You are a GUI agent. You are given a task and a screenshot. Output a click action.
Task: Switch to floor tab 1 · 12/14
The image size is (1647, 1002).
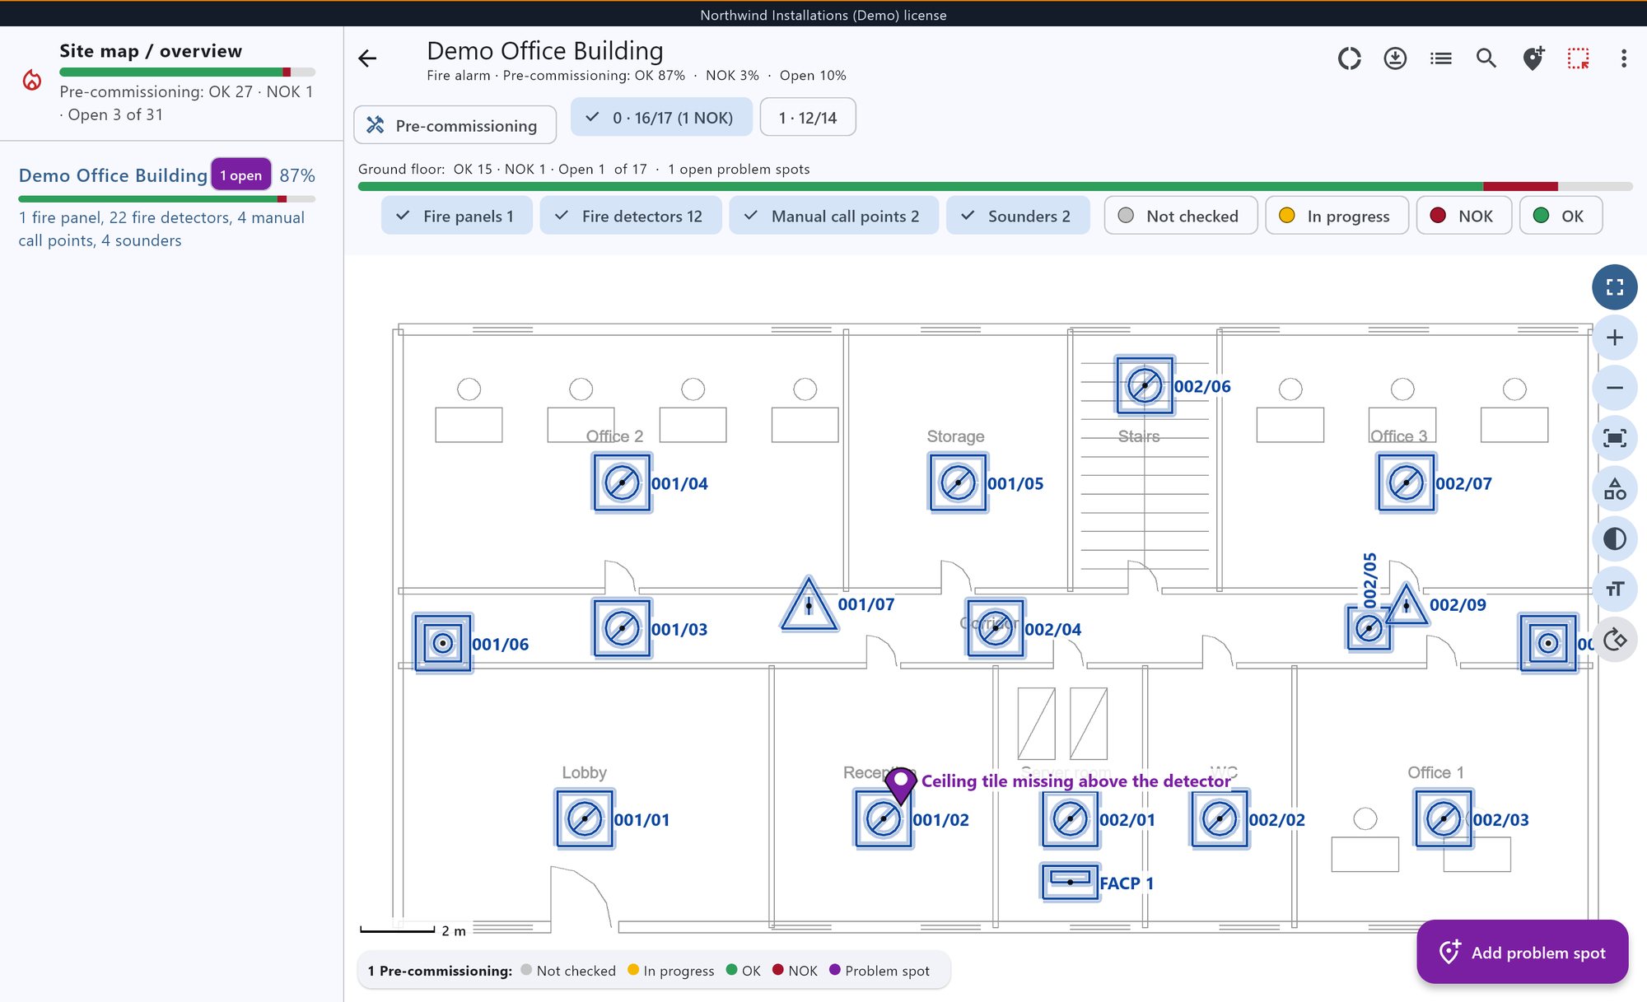[807, 117]
